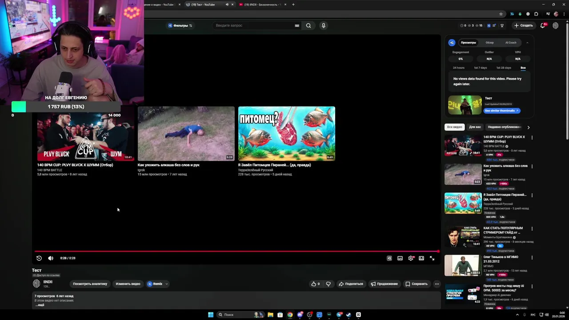Click the vidIQ trophy icon in the header
This screenshot has height=320, width=569.
[502, 26]
